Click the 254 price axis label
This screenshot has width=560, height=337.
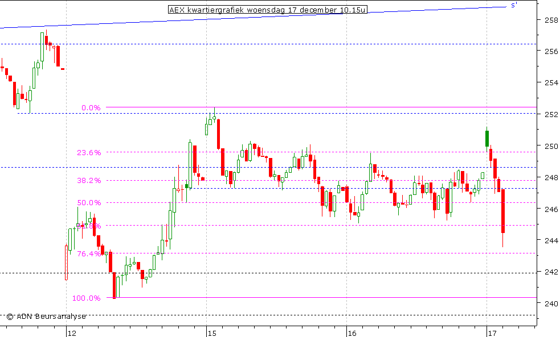coord(551,82)
